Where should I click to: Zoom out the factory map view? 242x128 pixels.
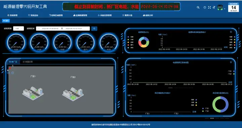13,73
